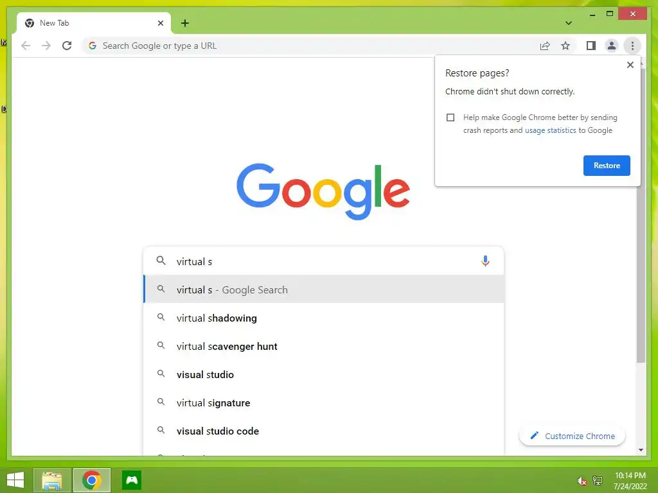658x493 pixels.
Task: Start voice search with microphone icon
Action: point(485,261)
